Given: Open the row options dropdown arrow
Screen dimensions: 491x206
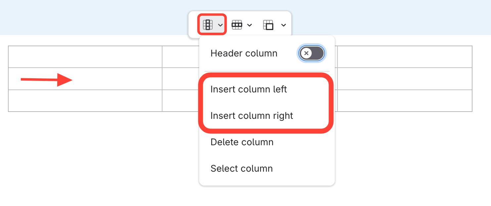Looking at the screenshot, I should pyautogui.click(x=250, y=25).
